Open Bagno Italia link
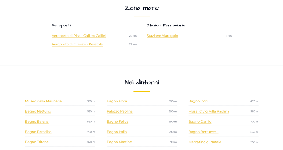 pos(117,132)
